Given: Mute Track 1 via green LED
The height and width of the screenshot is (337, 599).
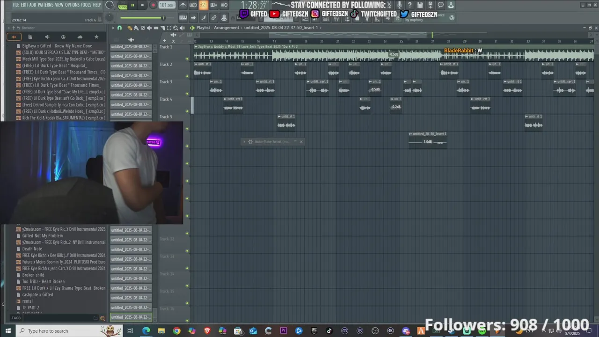Looking at the screenshot, I should (x=187, y=59).
